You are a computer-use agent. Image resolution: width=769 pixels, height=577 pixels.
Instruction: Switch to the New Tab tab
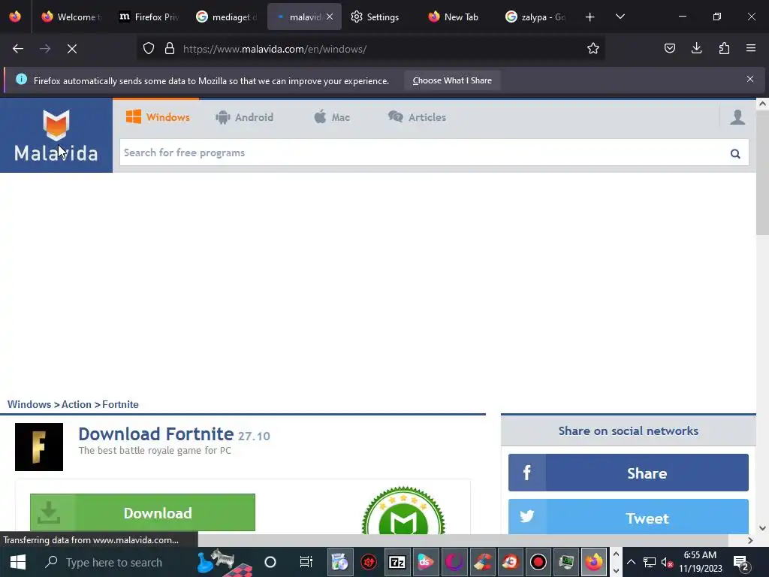[454, 17]
